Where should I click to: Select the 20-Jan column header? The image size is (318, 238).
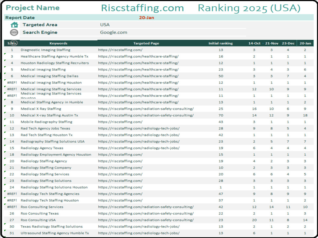pos(305,43)
